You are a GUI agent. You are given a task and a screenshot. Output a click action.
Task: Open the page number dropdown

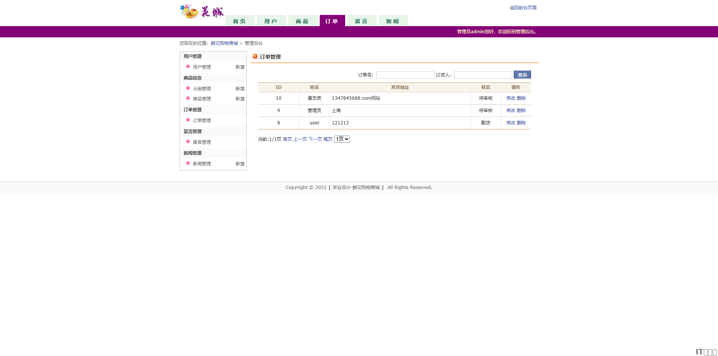(342, 139)
